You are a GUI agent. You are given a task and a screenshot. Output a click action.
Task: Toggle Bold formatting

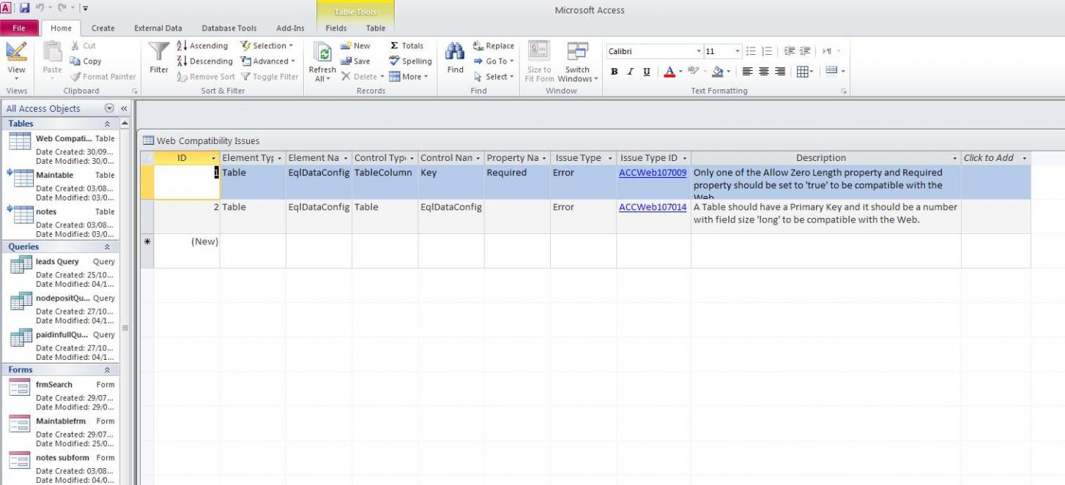coord(614,72)
